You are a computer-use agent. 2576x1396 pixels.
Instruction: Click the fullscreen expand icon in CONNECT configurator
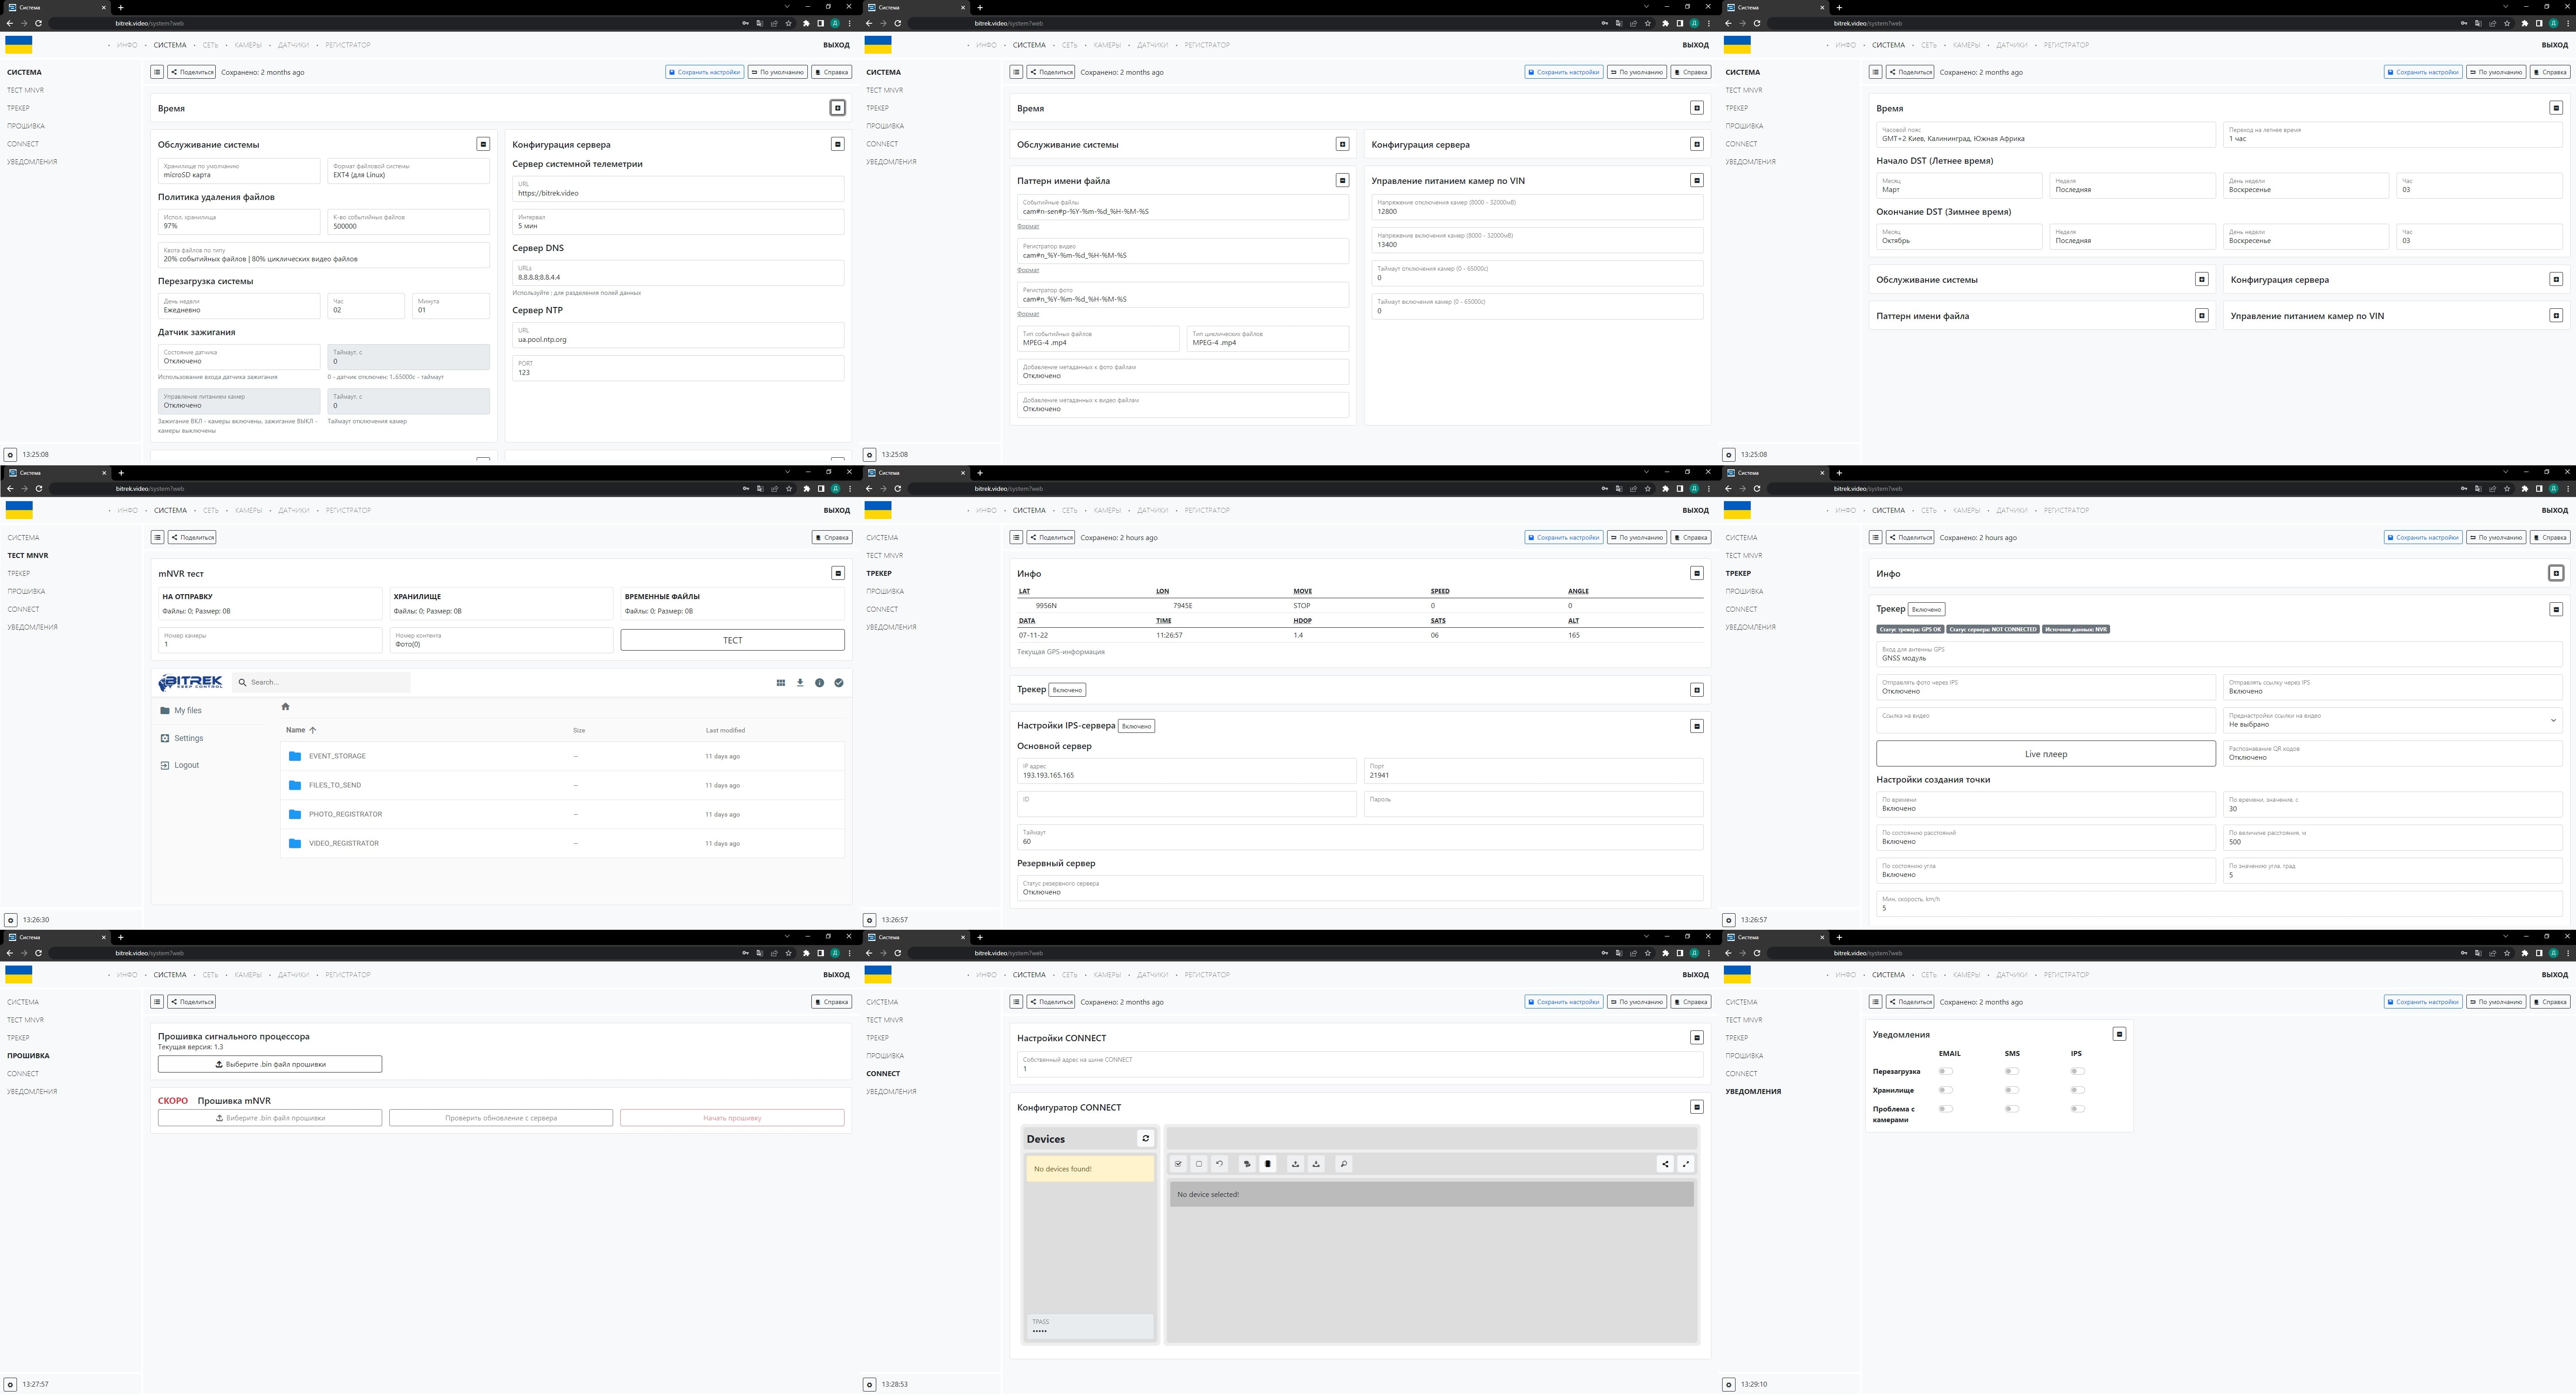coord(1686,1164)
